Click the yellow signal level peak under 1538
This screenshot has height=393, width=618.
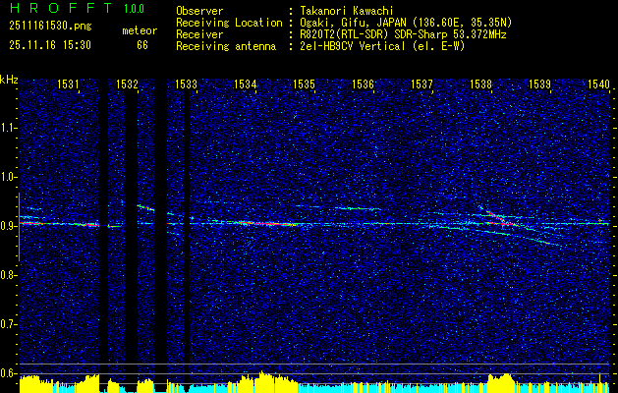[x=500, y=381]
